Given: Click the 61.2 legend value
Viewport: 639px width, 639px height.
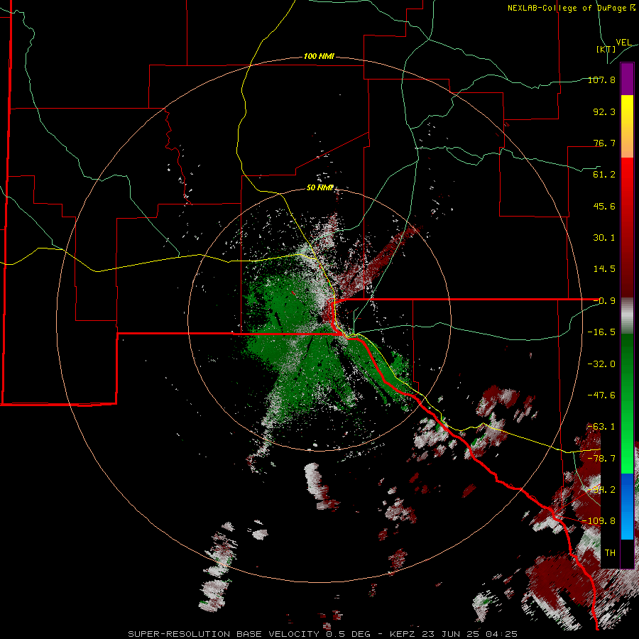Looking at the screenshot, I should [604, 175].
